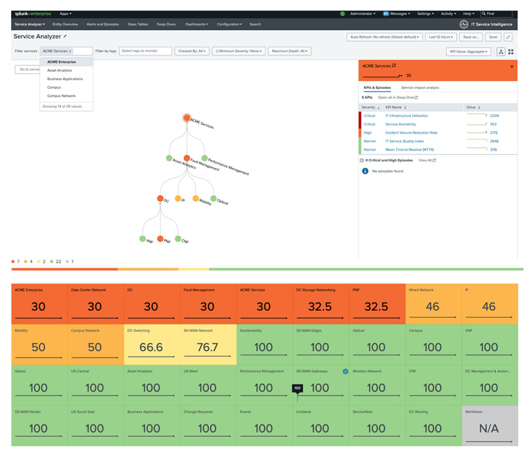Switch to KPIs & Episodes tab

point(377,88)
